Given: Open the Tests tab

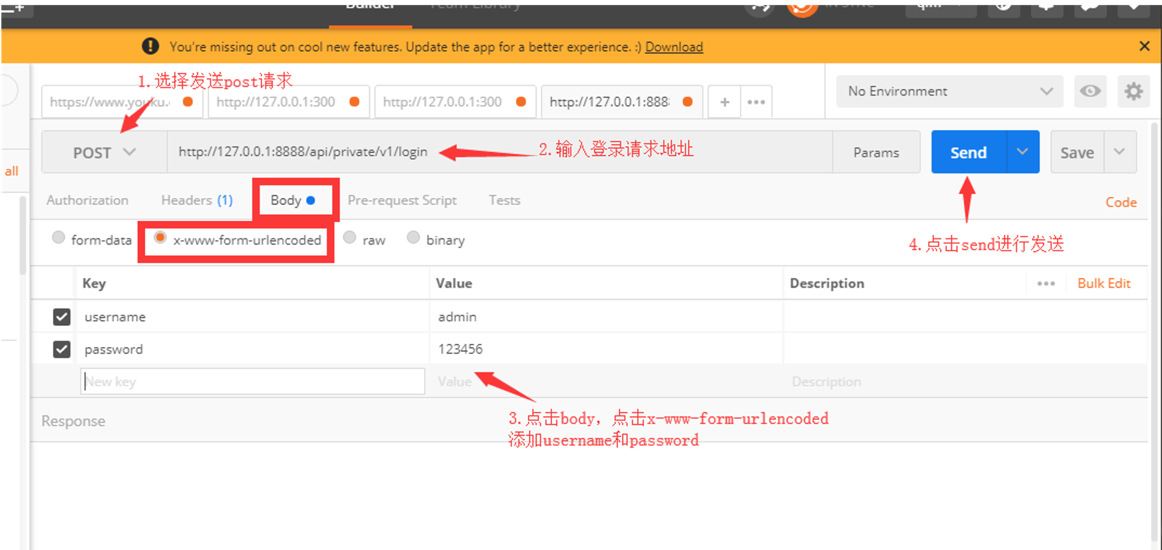Looking at the screenshot, I should point(504,200).
